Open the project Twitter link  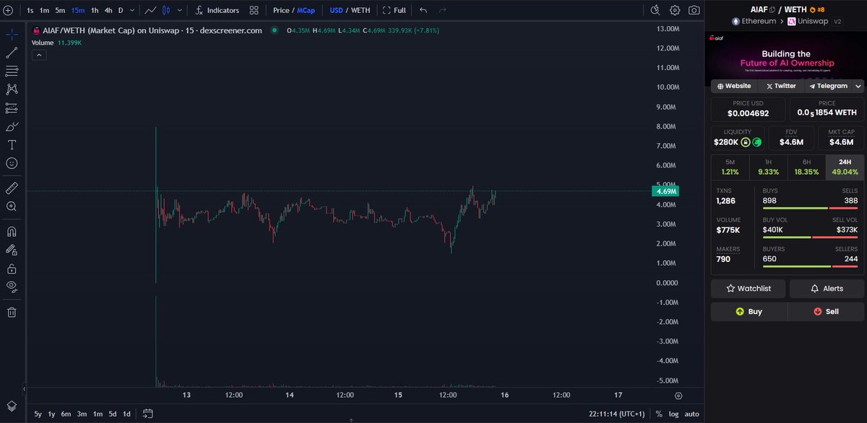click(x=781, y=86)
